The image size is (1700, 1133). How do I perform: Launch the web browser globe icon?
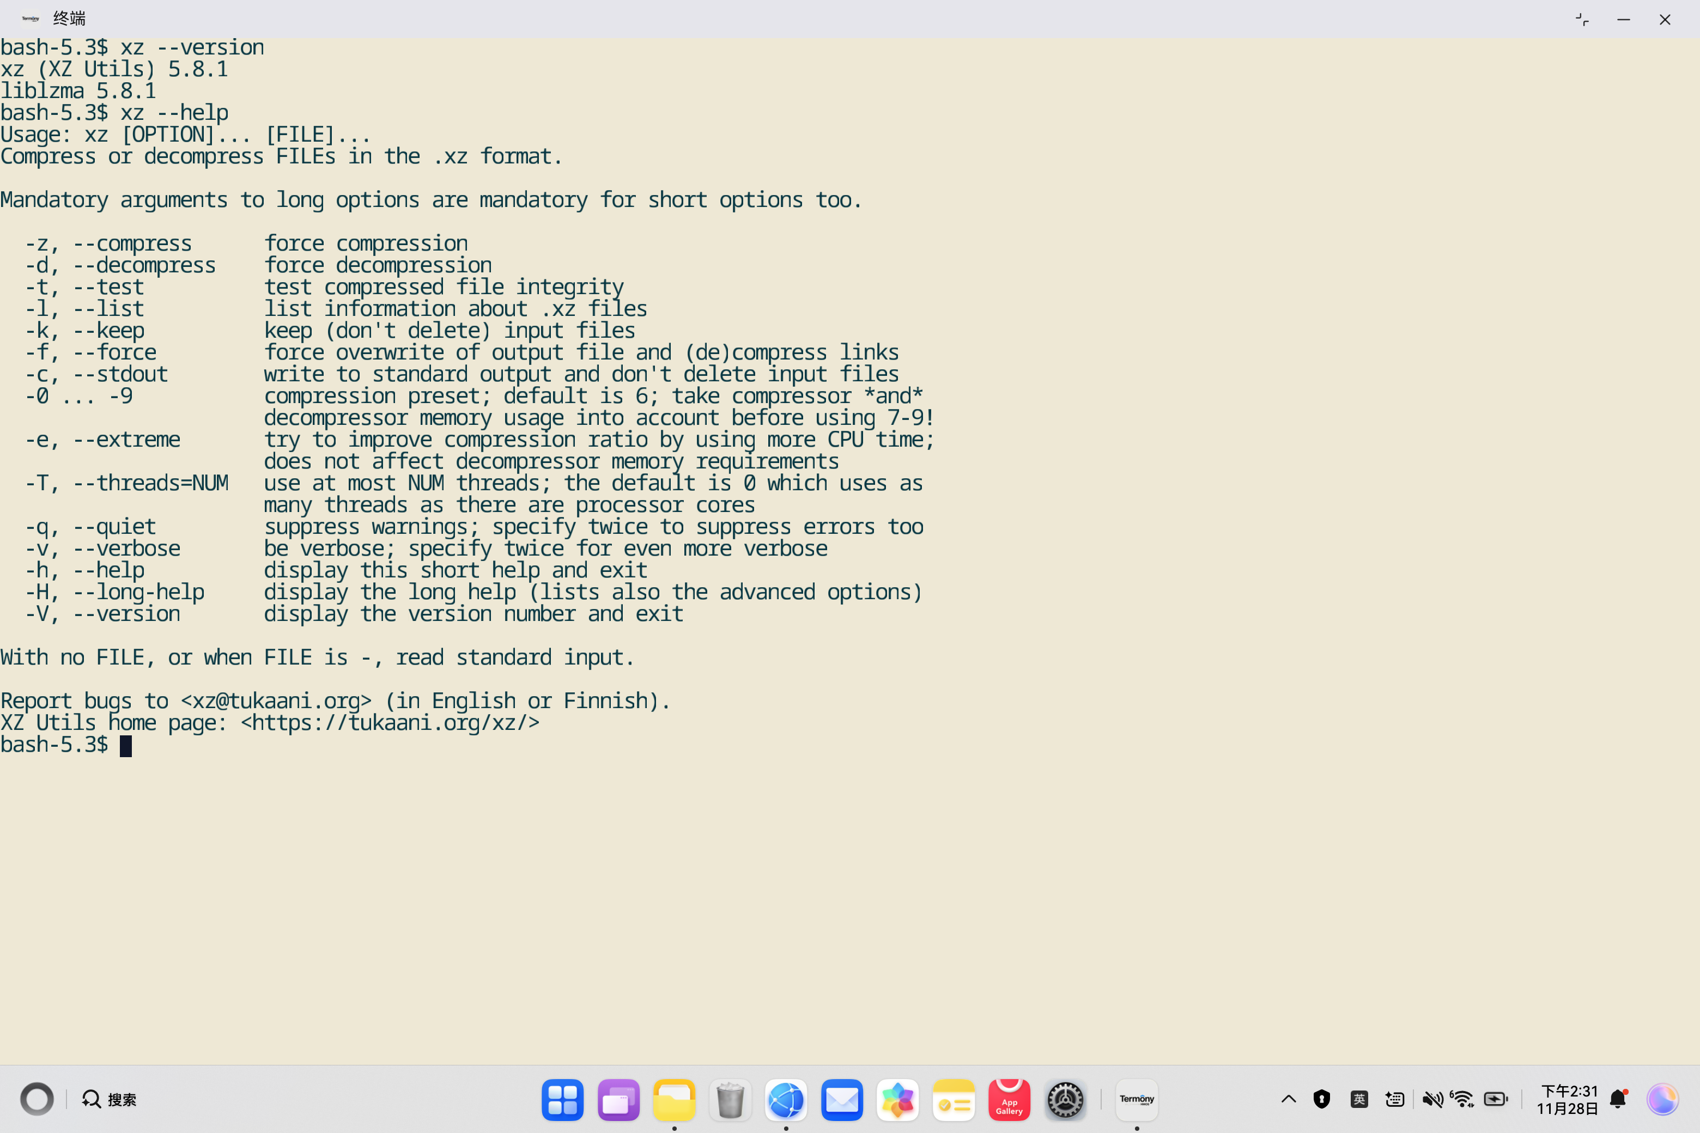click(786, 1100)
